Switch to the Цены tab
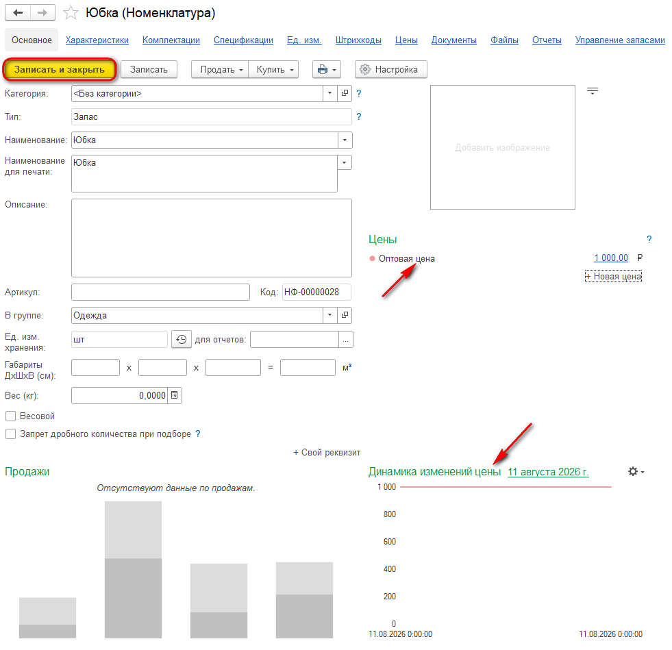Screen dimensions: 672x650 pyautogui.click(x=406, y=40)
